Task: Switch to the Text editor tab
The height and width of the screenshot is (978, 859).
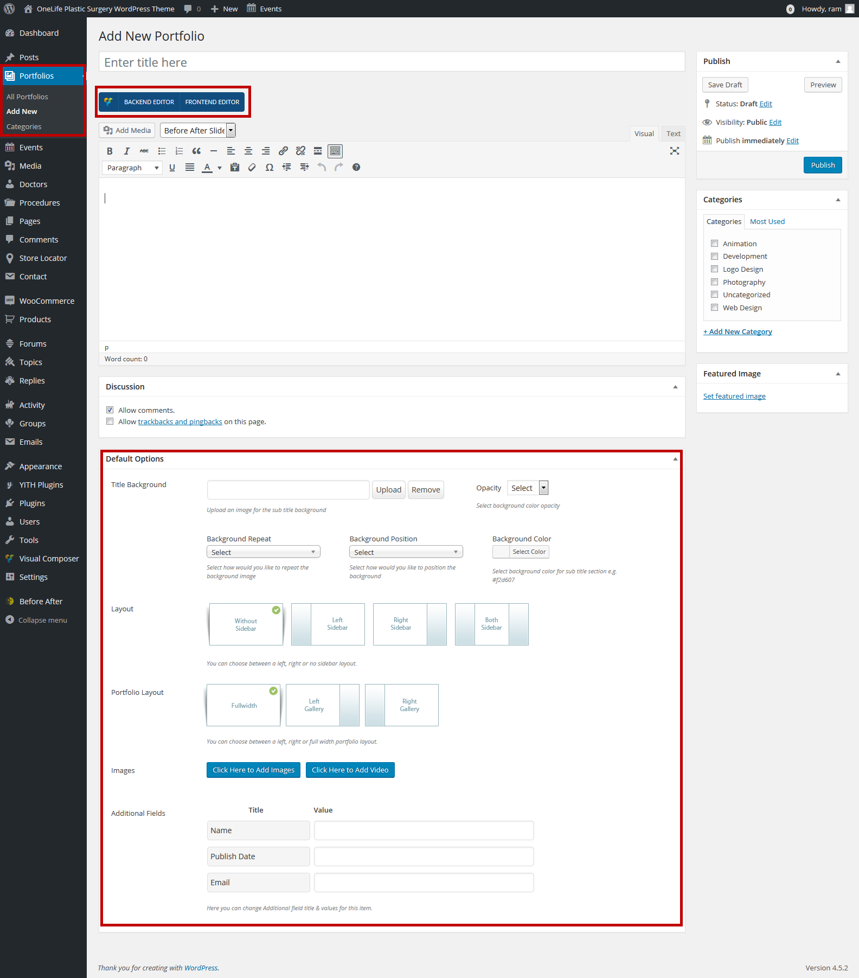Action: coord(673,134)
